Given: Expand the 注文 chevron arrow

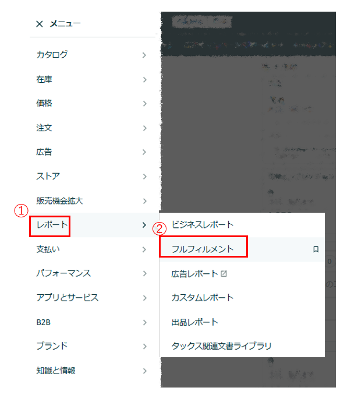Looking at the screenshot, I should pyautogui.click(x=144, y=128).
